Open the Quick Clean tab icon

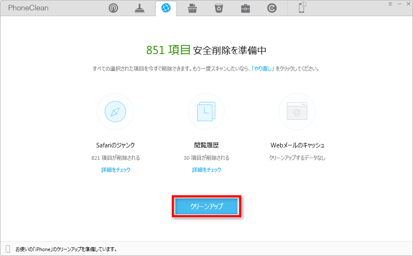(x=113, y=8)
